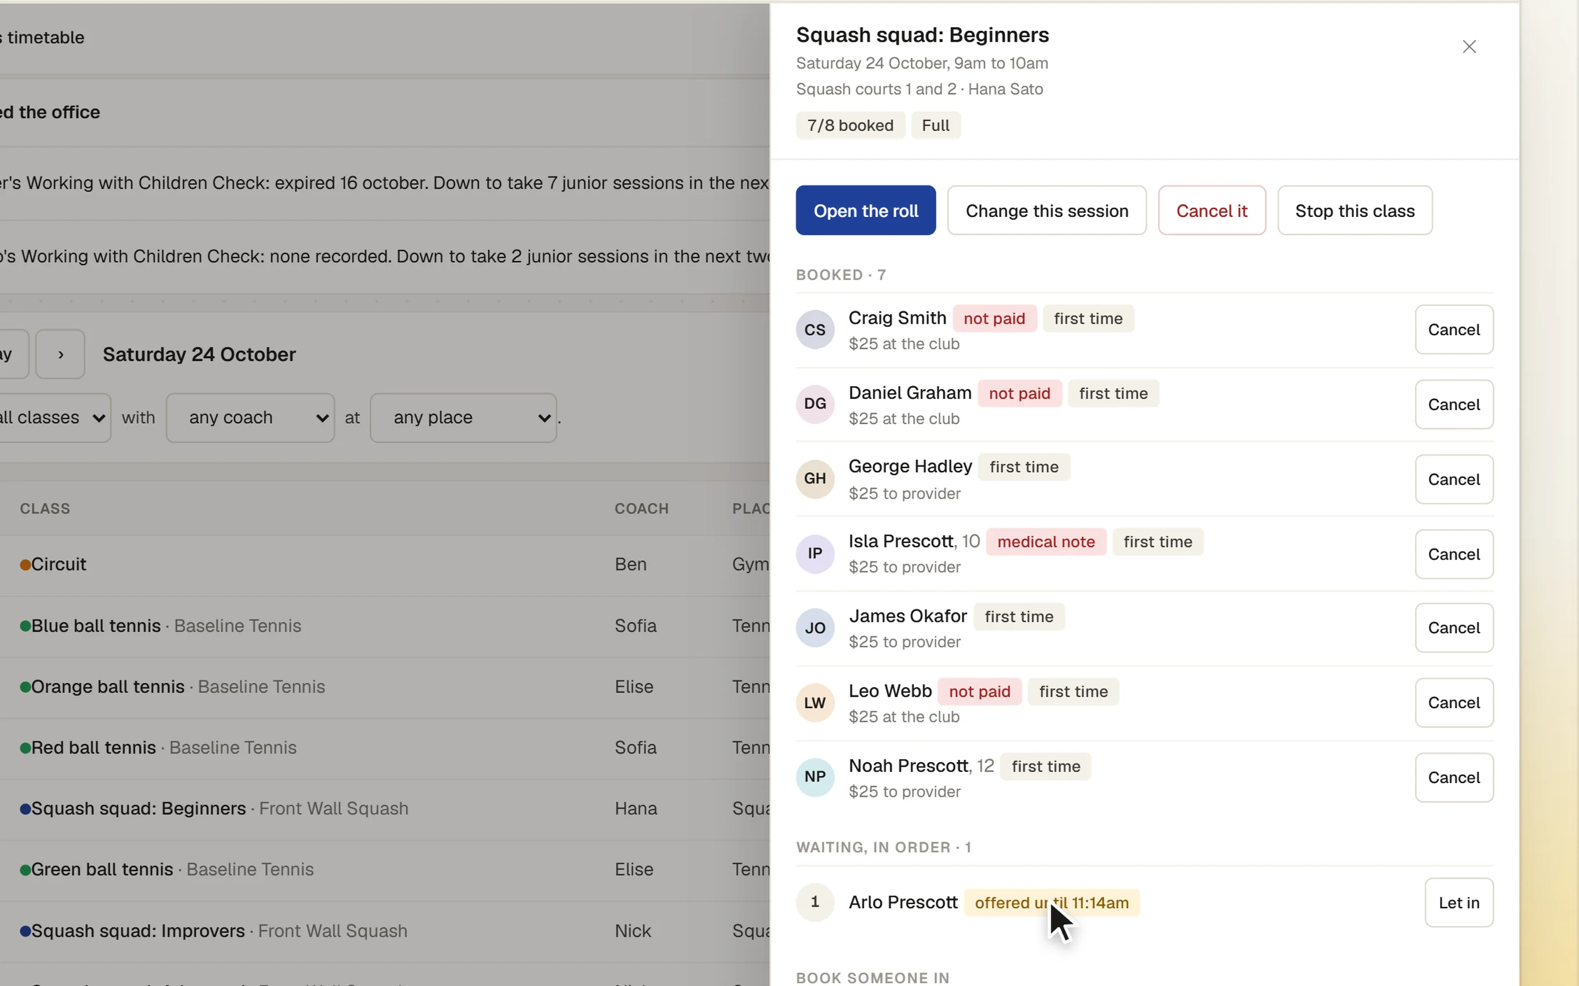Cancel George Hadley's booking
The width and height of the screenshot is (1579, 986).
click(x=1454, y=479)
